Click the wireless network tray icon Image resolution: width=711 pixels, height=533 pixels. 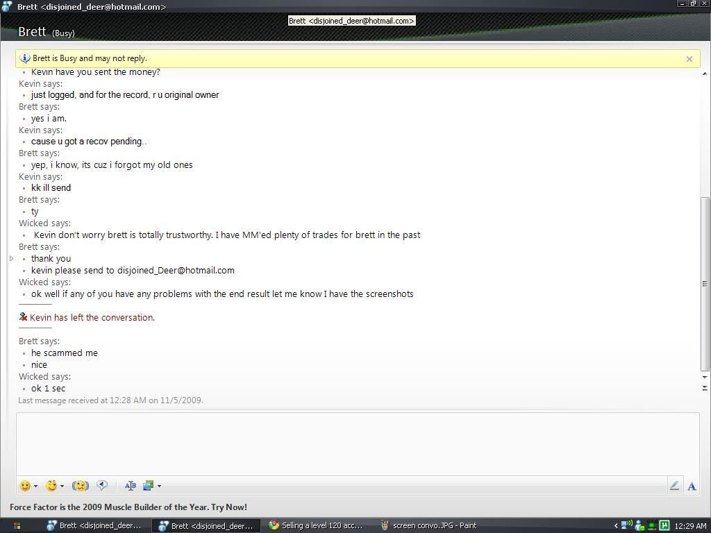[627, 525]
